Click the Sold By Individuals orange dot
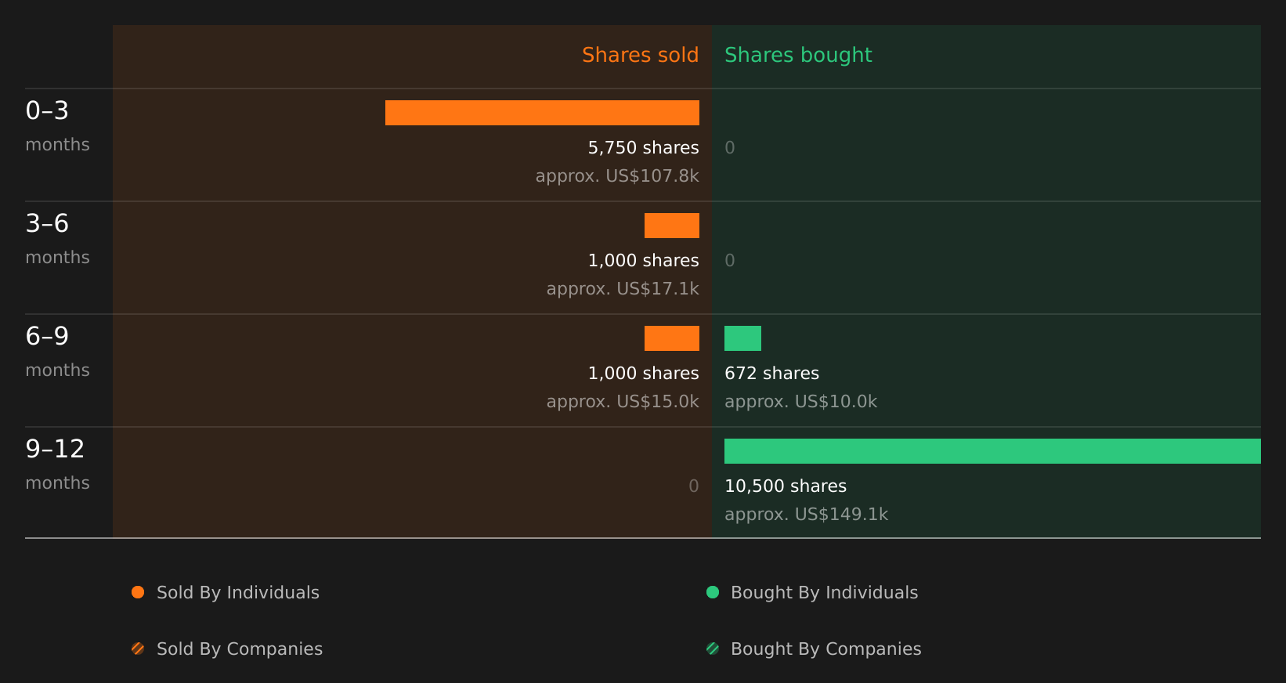 pos(138,592)
